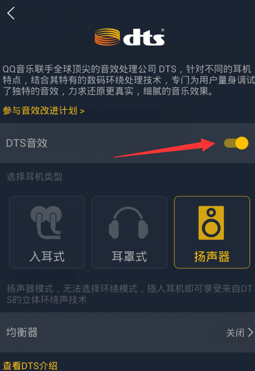
Task: Select the in-ear earphone icon
Action: (46, 222)
